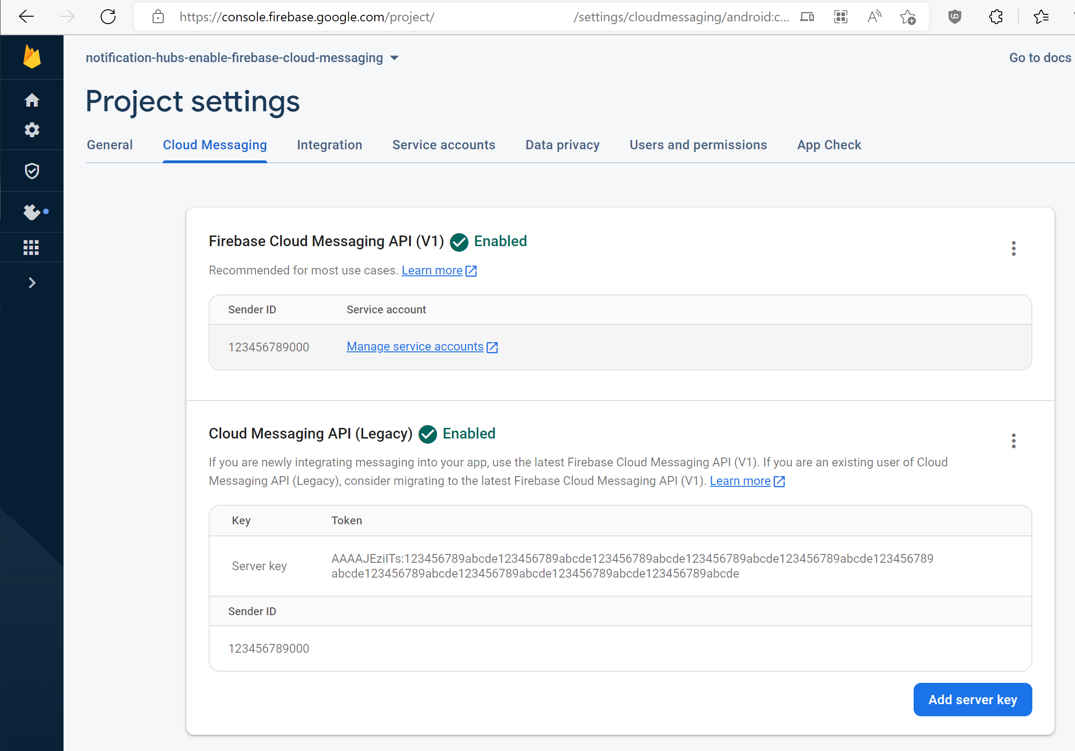This screenshot has width=1075, height=751.
Task: Select the Service accounts tab
Action: (x=443, y=145)
